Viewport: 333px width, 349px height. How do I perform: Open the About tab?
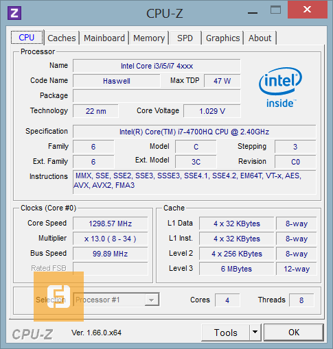[x=260, y=38]
